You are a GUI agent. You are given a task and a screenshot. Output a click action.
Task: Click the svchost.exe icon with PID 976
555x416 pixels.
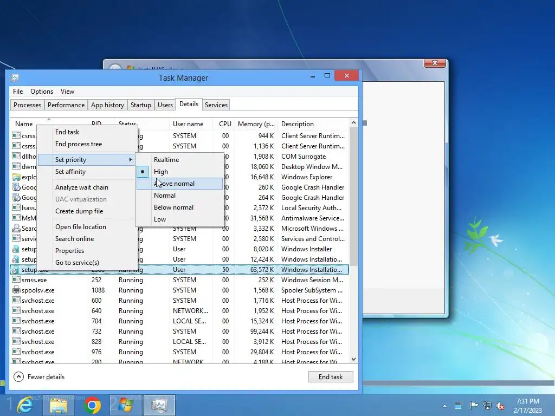[16, 352]
